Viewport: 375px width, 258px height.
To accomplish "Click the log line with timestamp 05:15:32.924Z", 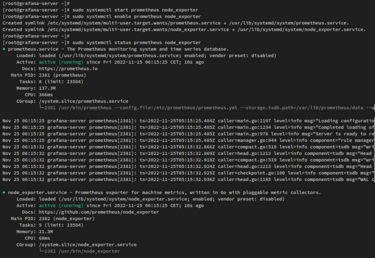I will click(188, 166).
